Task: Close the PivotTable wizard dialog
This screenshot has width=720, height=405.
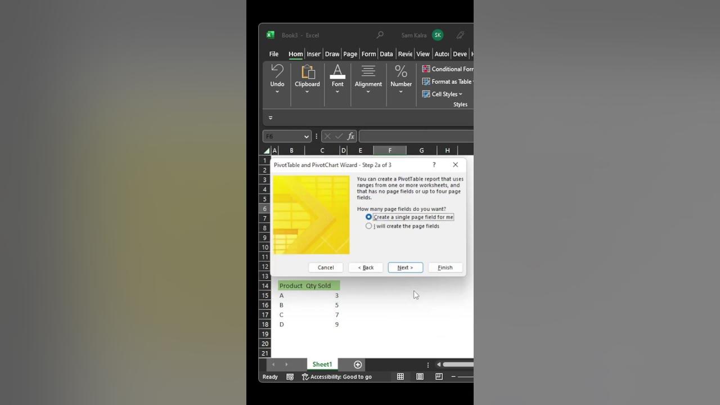Action: (456, 165)
